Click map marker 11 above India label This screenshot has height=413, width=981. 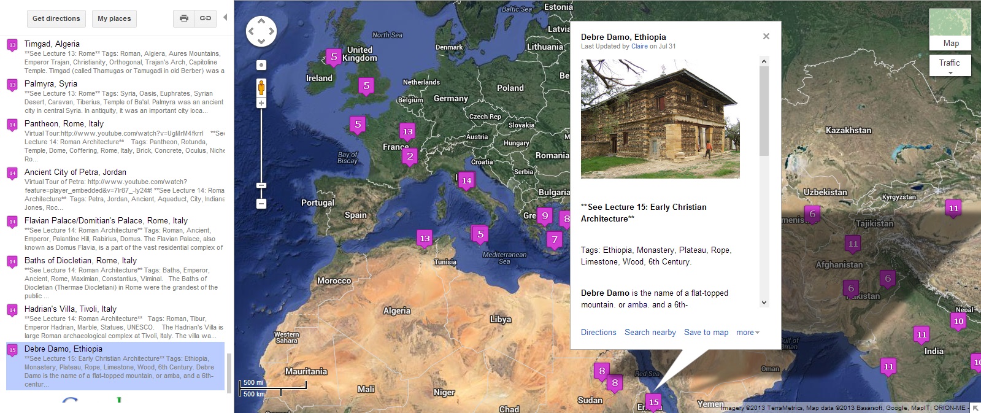pyautogui.click(x=921, y=334)
